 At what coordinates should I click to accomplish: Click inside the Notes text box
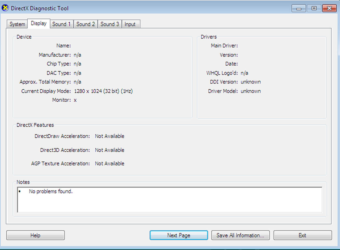(170, 200)
